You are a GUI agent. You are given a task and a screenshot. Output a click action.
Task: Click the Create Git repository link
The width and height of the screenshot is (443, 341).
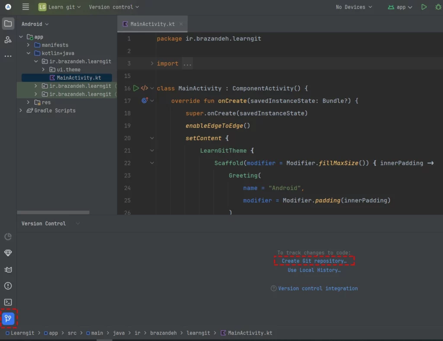click(x=314, y=261)
